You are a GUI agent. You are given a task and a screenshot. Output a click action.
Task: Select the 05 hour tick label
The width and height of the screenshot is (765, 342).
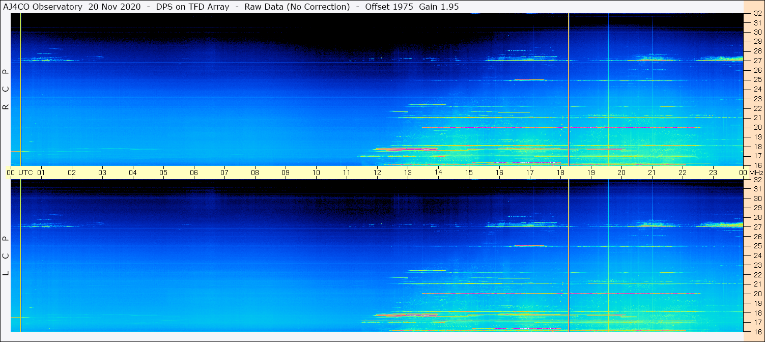[x=163, y=173]
